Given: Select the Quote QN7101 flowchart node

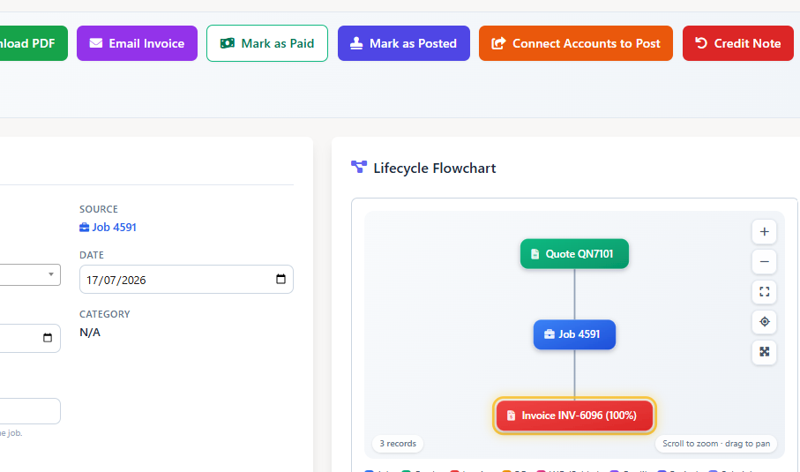Looking at the screenshot, I should [x=574, y=253].
